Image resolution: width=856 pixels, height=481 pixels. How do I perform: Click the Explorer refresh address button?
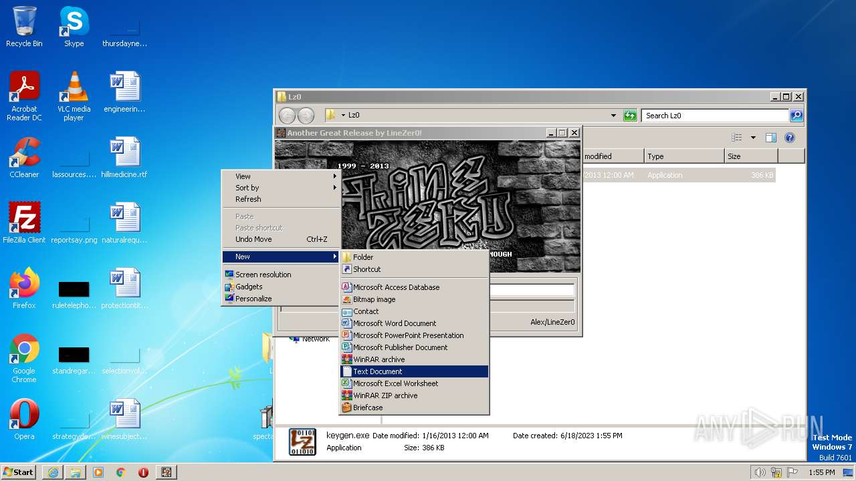click(x=629, y=116)
